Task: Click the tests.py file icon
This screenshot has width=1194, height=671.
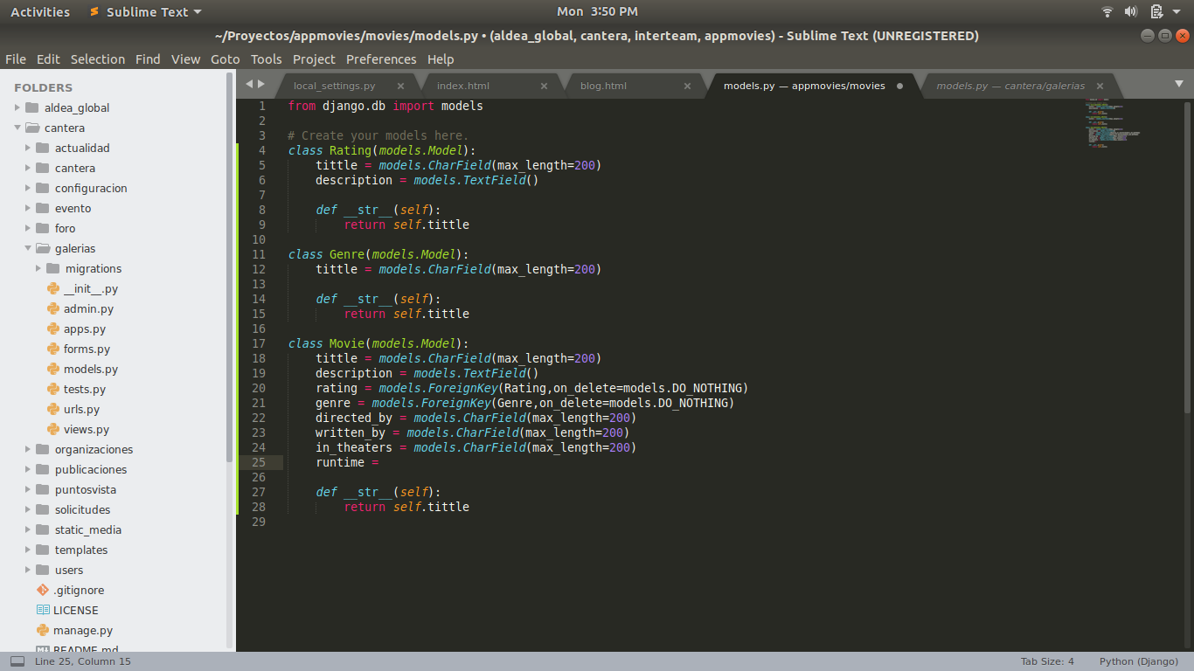Action: (53, 390)
